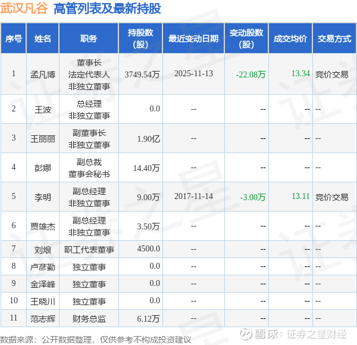Click the name 王丽丽 in the table
The width and height of the screenshot is (357, 345).
pyautogui.click(x=43, y=139)
